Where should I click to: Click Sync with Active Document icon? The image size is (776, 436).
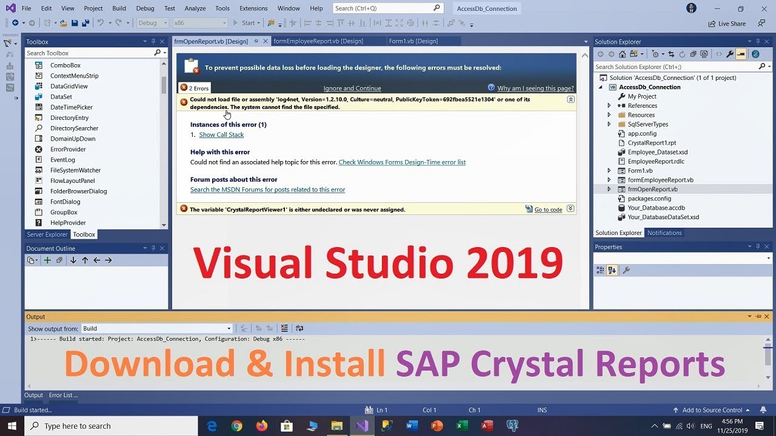[x=671, y=54]
